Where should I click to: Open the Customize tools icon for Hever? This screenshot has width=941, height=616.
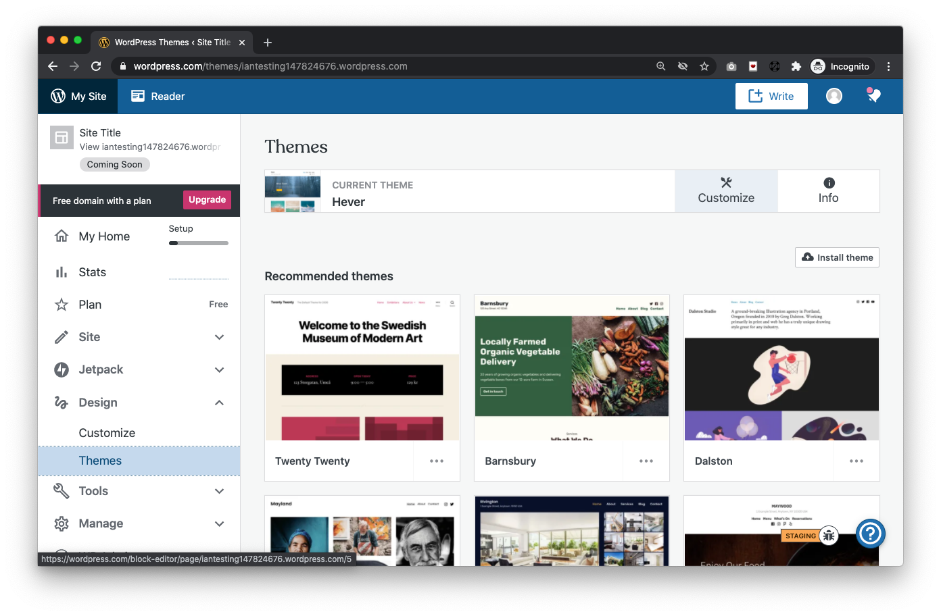click(726, 182)
